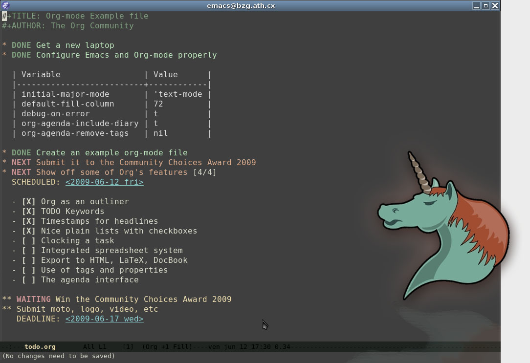
Task: Click the '(No changes need to be saved)' echo message
Action: click(59, 356)
